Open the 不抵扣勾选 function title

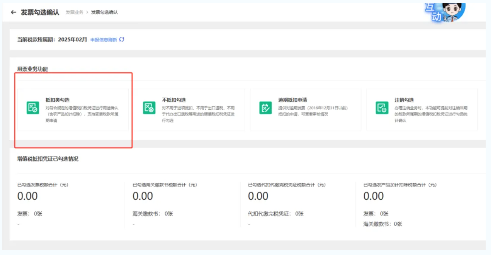pyautogui.click(x=174, y=100)
